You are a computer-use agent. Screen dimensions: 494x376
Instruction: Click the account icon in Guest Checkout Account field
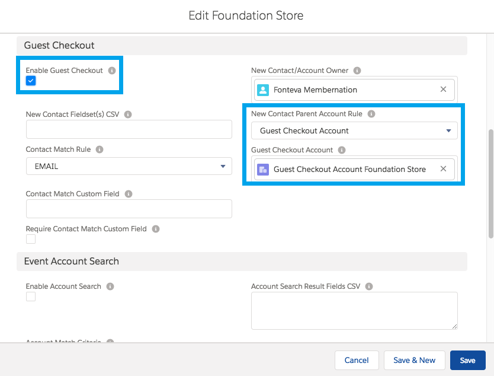coord(263,170)
